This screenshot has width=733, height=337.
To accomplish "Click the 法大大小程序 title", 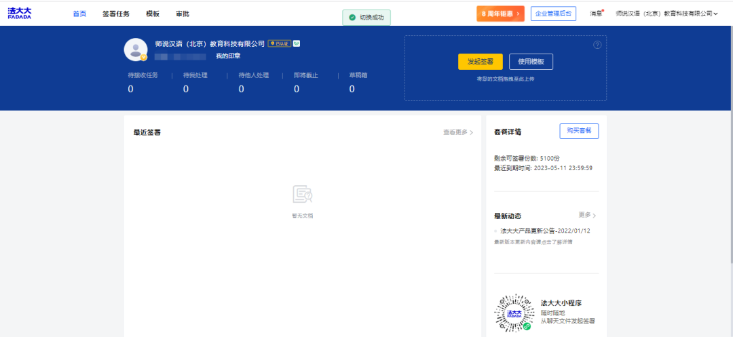I will (x=561, y=303).
